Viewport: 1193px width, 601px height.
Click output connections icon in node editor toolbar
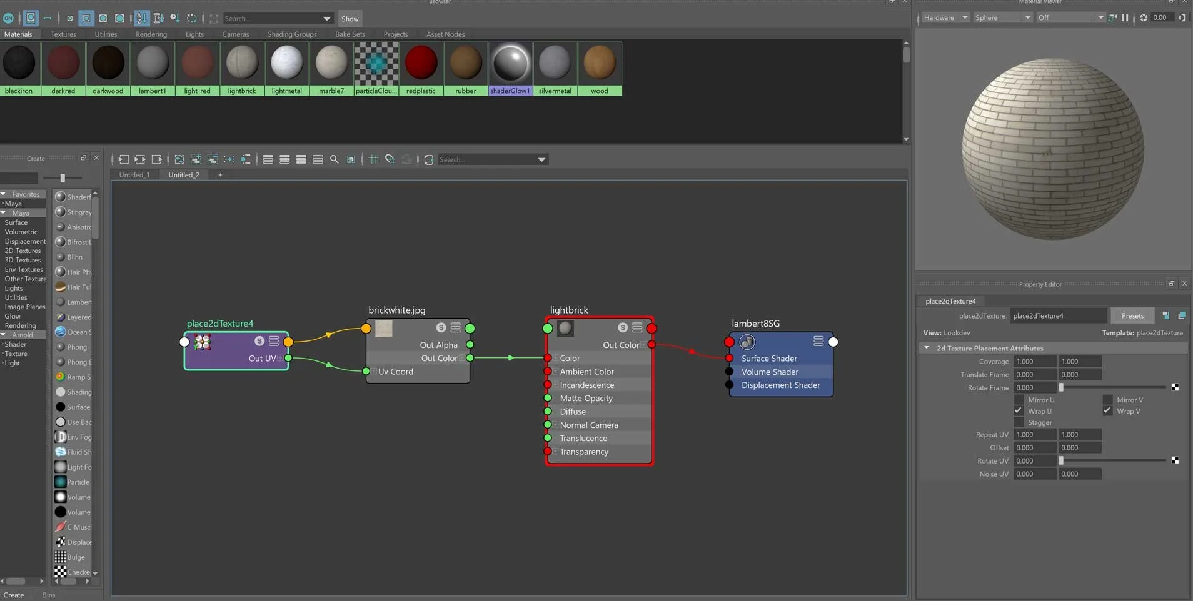tap(157, 159)
